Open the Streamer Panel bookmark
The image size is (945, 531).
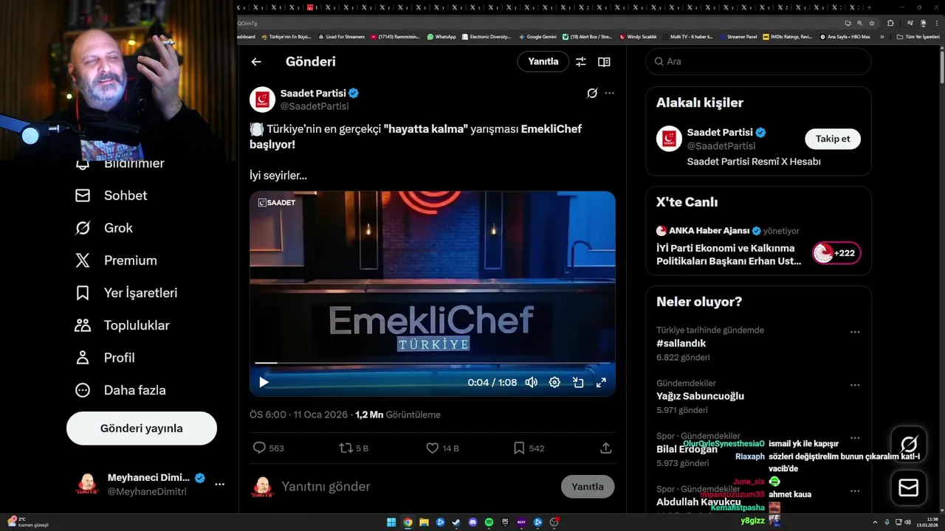[738, 36]
